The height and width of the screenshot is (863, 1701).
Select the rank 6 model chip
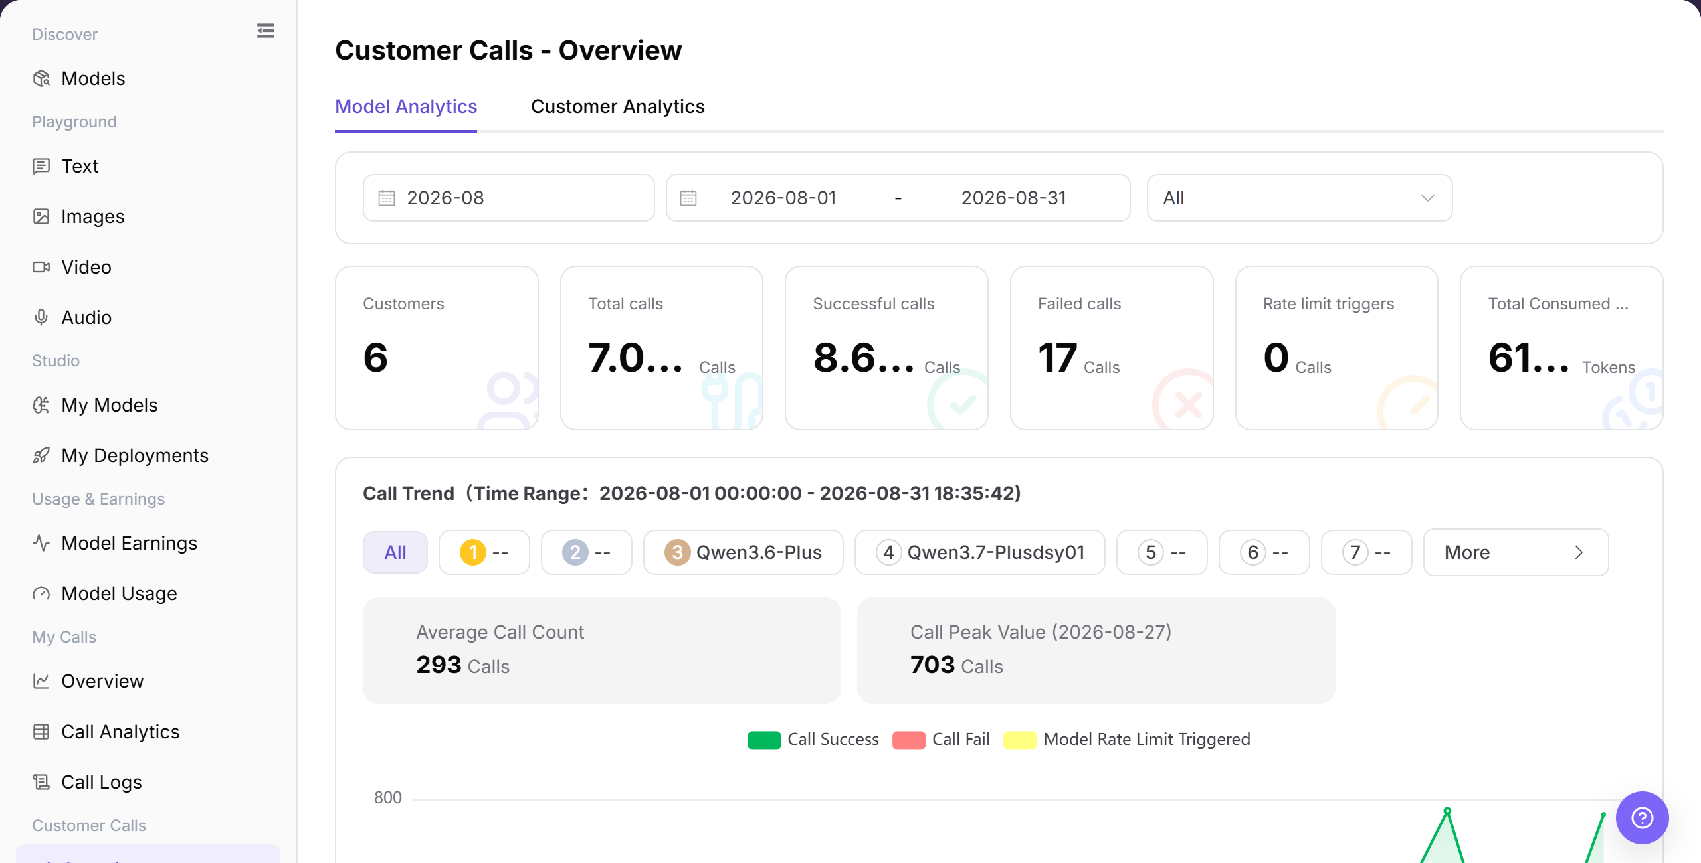pos(1264,552)
